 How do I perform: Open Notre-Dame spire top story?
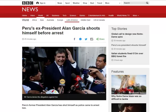point(127,35)
